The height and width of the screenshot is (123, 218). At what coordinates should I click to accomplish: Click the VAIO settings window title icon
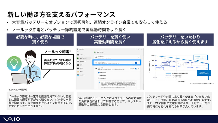coord(77,49)
